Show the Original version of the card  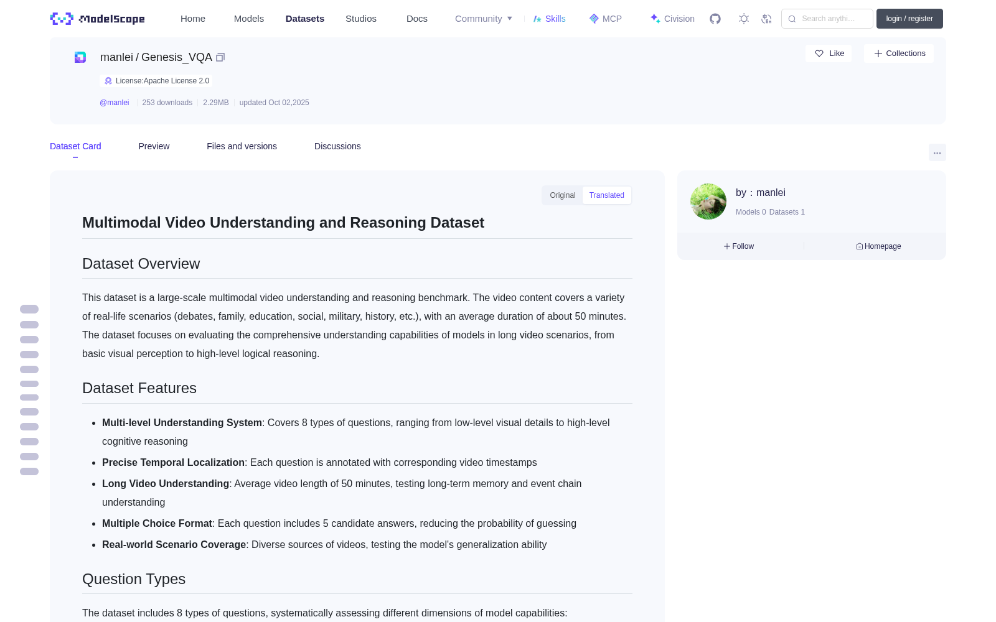[x=563, y=195]
